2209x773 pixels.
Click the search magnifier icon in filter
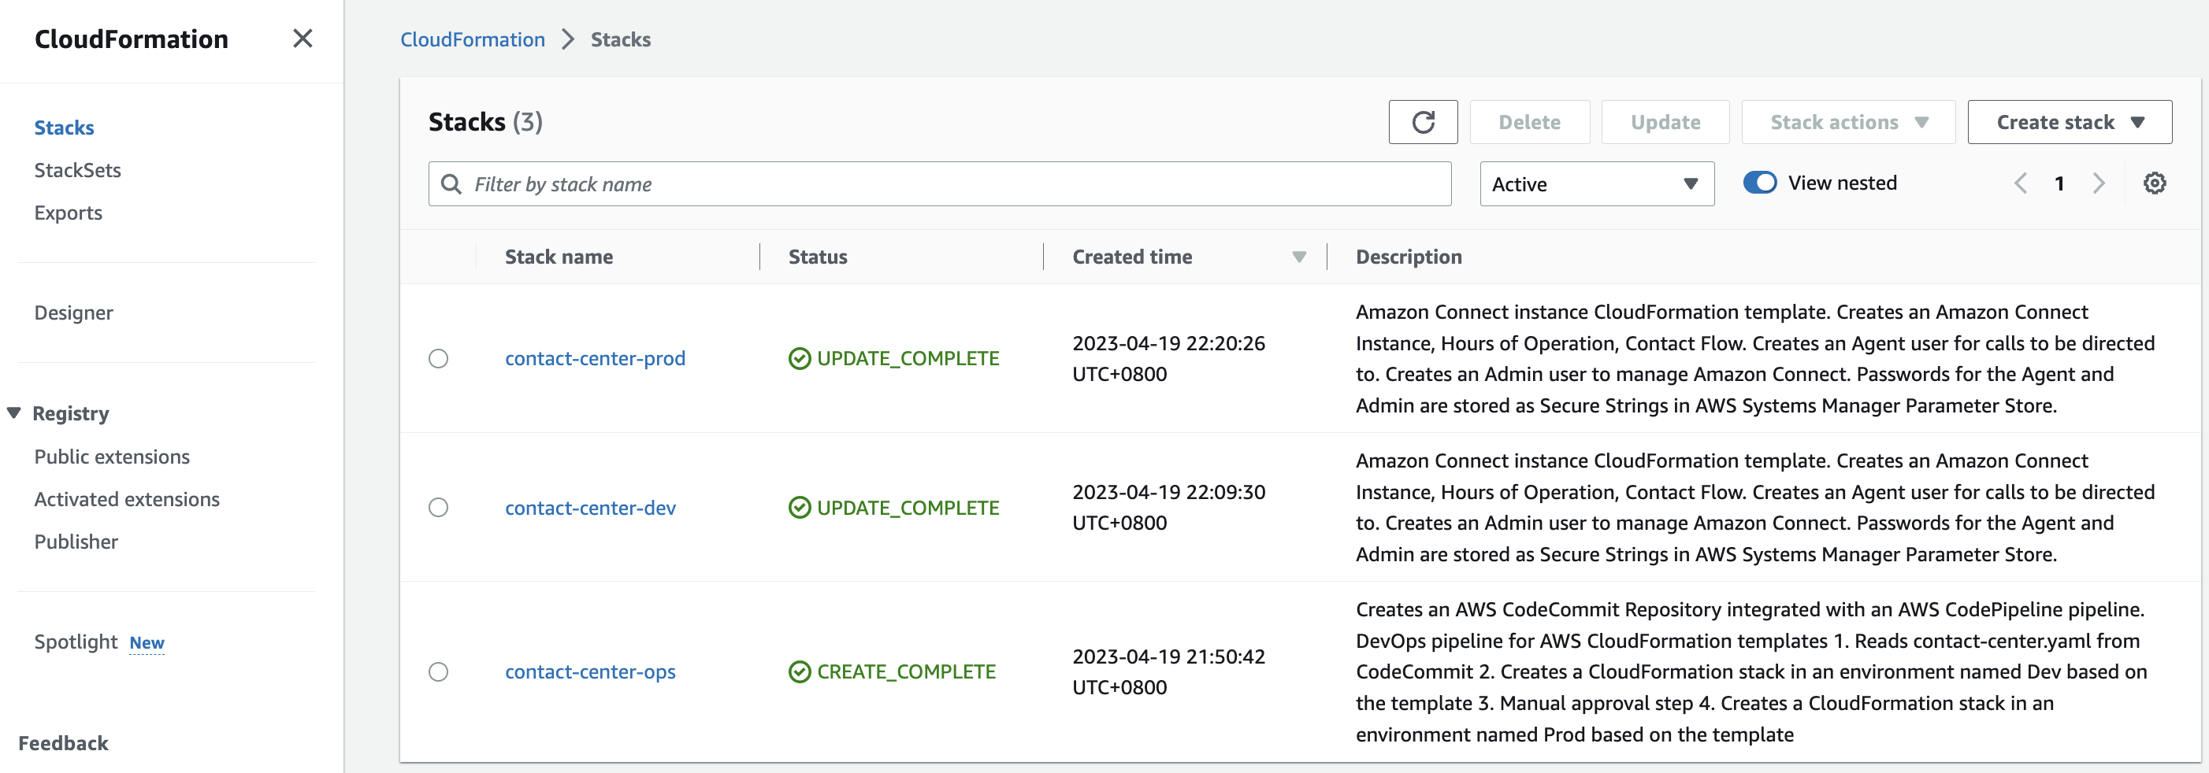pyautogui.click(x=451, y=183)
